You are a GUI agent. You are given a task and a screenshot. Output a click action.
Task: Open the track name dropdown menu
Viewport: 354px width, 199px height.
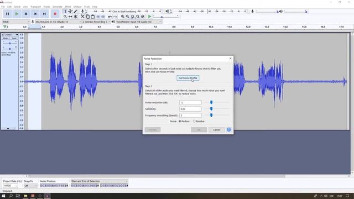pyautogui.click(x=11, y=35)
